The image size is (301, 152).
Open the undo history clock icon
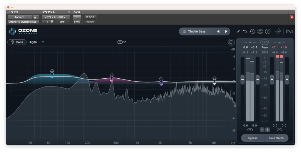tap(252, 31)
